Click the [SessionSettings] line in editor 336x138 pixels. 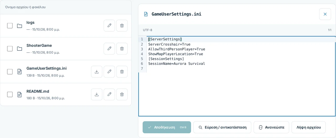[166, 59]
